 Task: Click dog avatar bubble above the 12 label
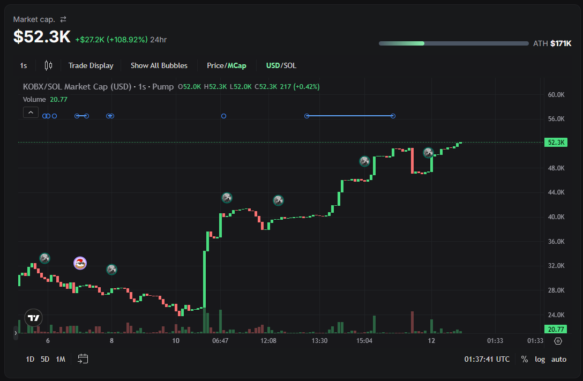(x=428, y=153)
